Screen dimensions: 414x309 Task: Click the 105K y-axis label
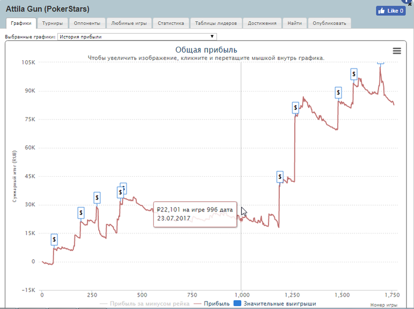coord(28,63)
